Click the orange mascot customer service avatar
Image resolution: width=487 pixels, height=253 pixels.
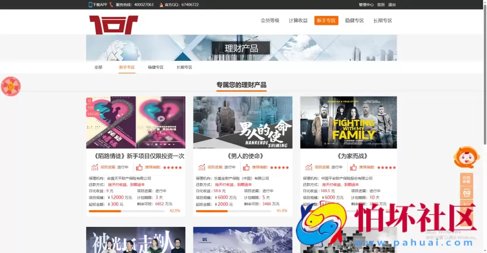[x=466, y=157]
